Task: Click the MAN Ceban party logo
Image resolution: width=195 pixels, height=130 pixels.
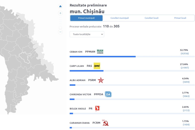Action: click(100, 52)
